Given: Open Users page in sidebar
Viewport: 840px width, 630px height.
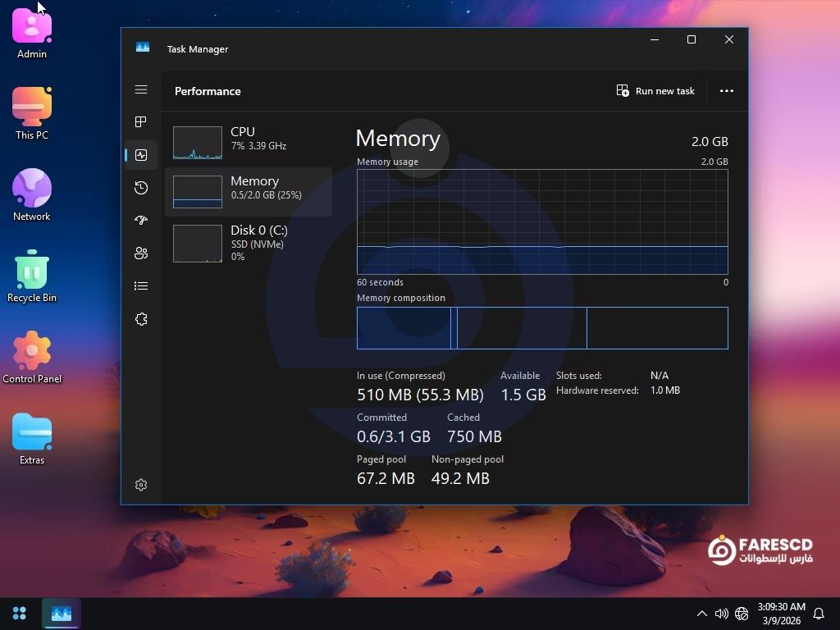Looking at the screenshot, I should pyautogui.click(x=141, y=253).
